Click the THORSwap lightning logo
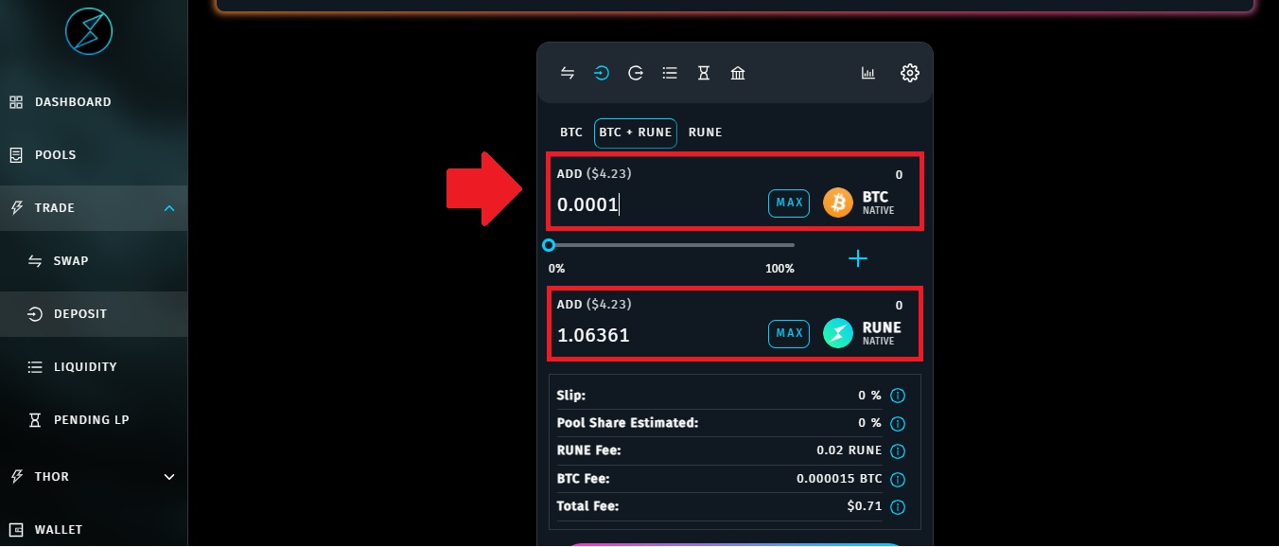1279x547 pixels. coord(89,31)
